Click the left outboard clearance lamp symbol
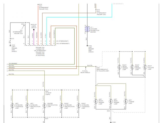Viewport: 164px width, 123px height. click(x=12, y=106)
